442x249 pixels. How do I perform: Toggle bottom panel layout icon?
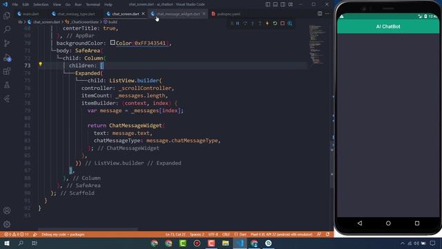(x=275, y=4)
